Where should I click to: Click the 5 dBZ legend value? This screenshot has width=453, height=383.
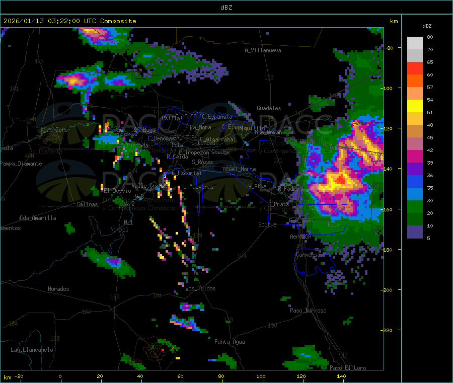428,238
